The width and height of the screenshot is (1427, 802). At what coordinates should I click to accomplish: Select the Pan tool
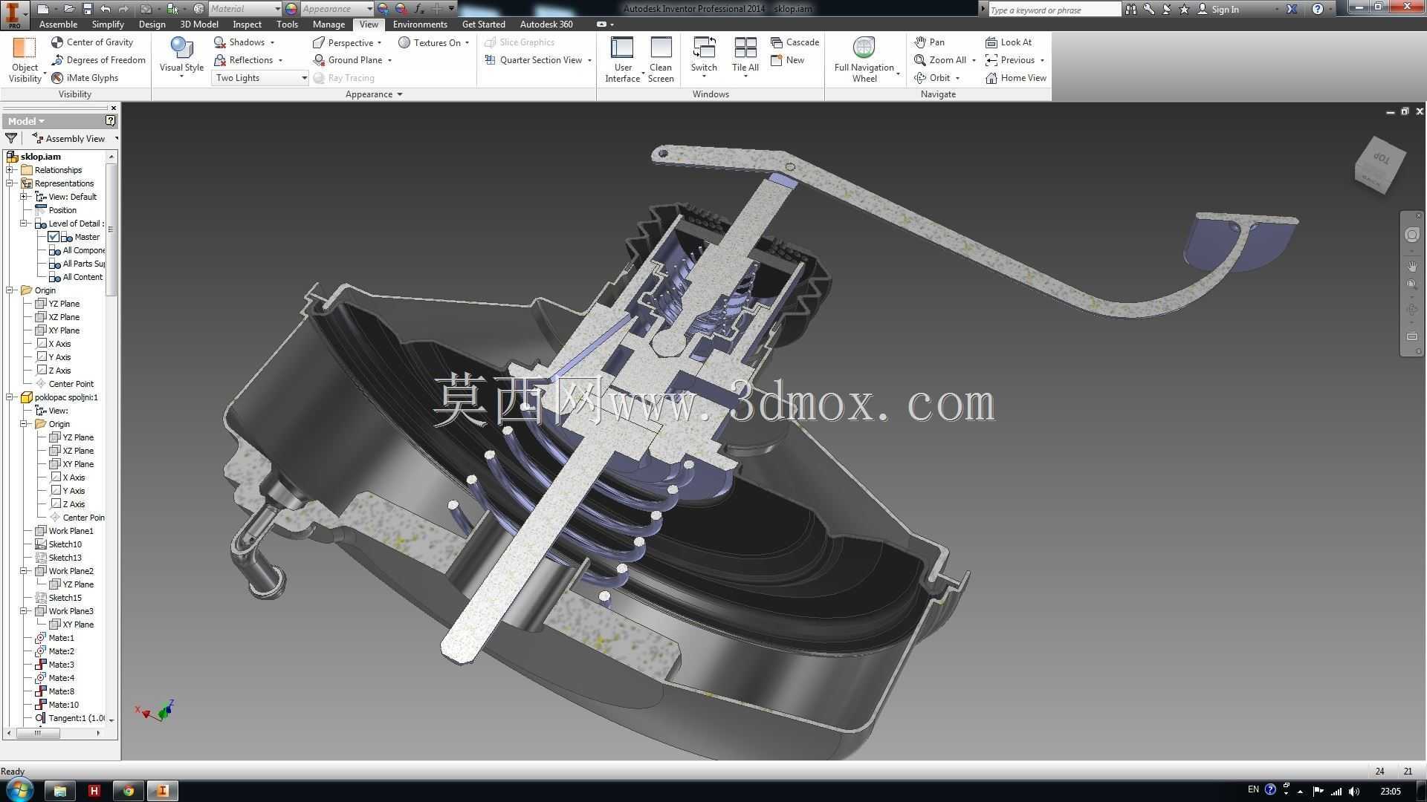[x=929, y=42]
